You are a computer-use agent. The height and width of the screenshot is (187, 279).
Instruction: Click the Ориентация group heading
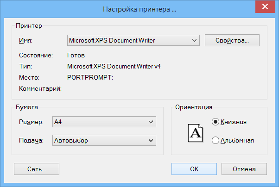coord(194,107)
